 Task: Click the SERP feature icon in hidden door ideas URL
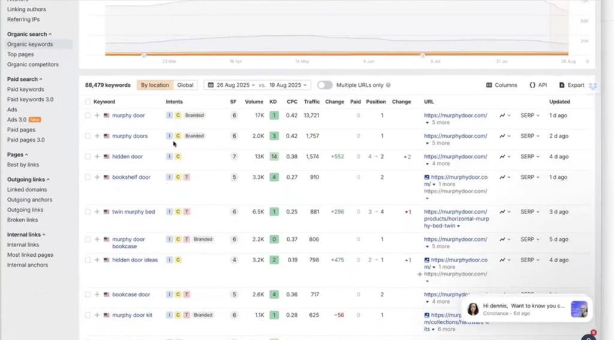coord(427,260)
